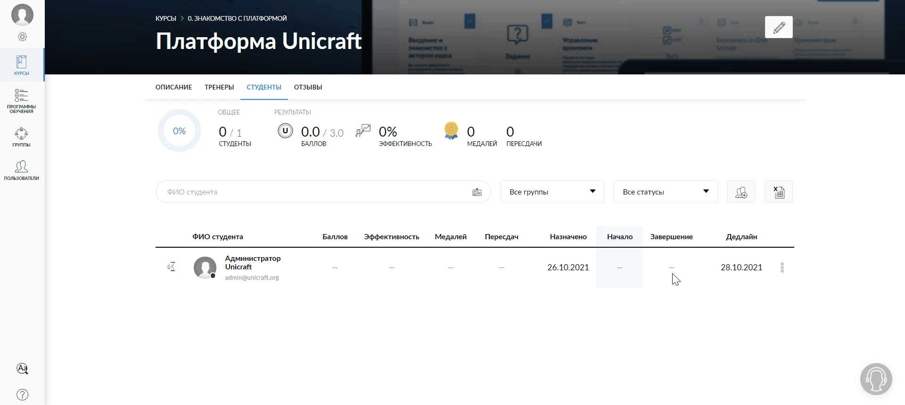Sort by Пересдач column header
The width and height of the screenshot is (905, 405).
[x=502, y=237]
